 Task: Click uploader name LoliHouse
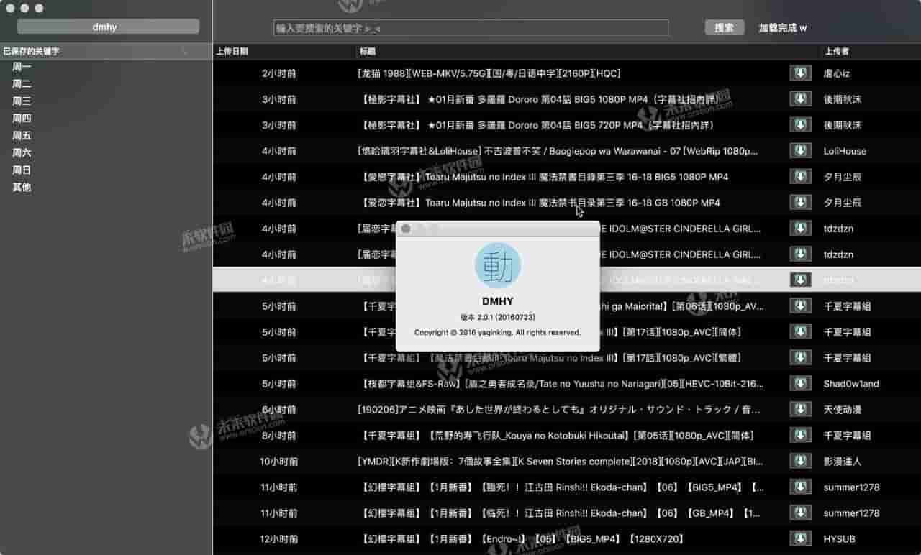point(845,151)
